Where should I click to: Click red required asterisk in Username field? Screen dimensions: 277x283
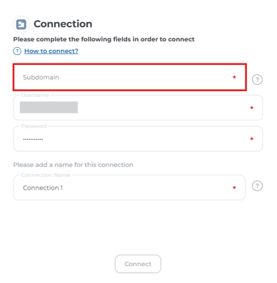[x=252, y=108]
